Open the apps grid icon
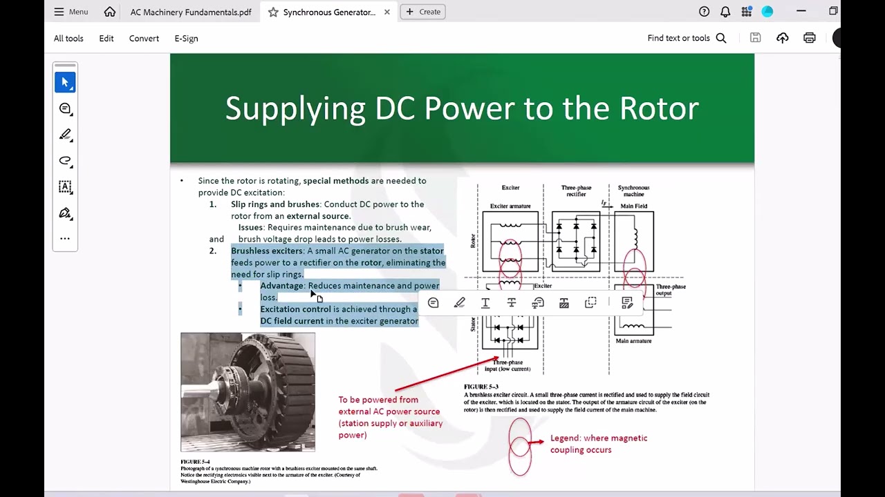Image resolution: width=885 pixels, height=497 pixels. (x=747, y=12)
